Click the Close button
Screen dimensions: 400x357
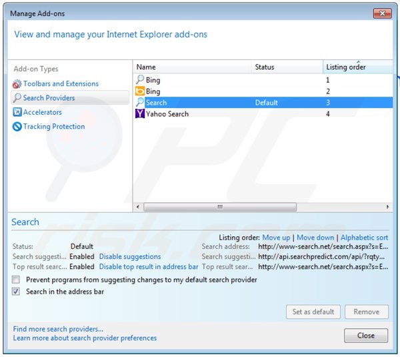click(366, 335)
